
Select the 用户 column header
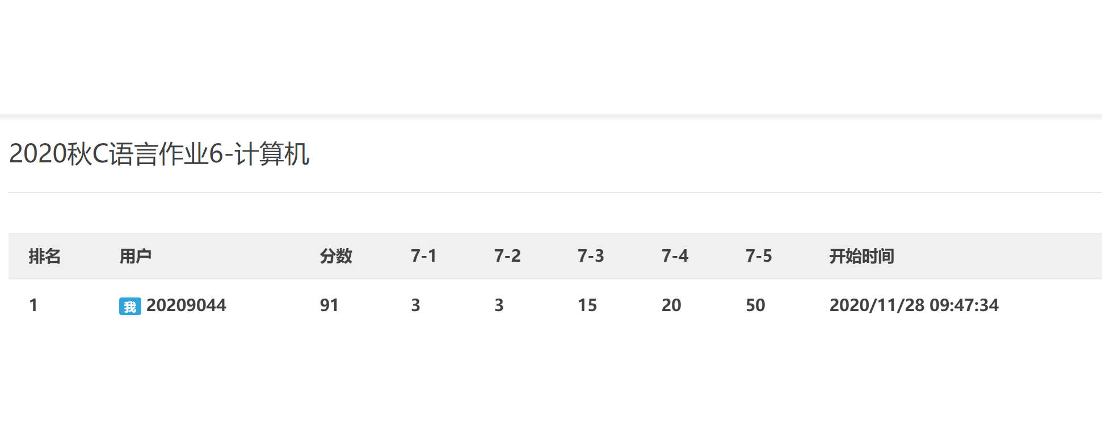click(136, 256)
